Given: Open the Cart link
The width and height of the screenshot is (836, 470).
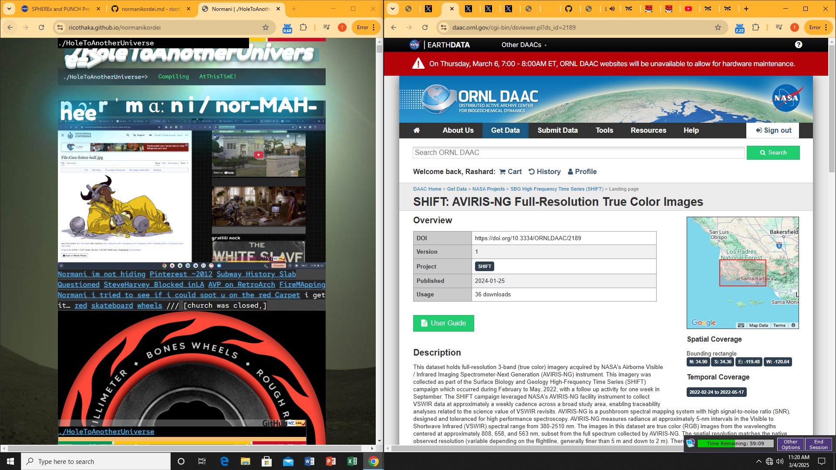Looking at the screenshot, I should click(x=510, y=172).
